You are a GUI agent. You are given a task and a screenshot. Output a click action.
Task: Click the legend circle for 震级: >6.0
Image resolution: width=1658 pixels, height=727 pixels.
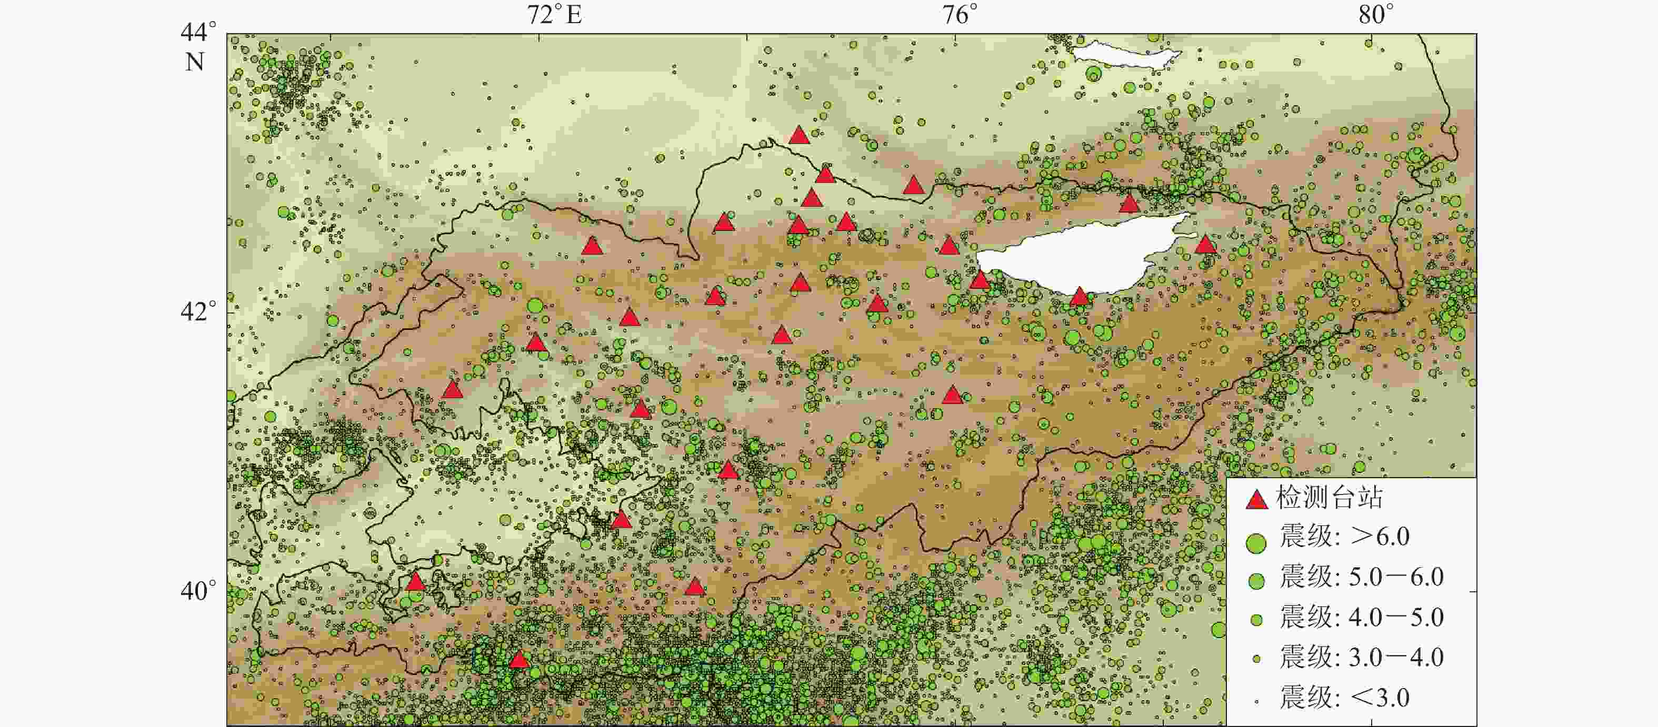[x=1256, y=543]
